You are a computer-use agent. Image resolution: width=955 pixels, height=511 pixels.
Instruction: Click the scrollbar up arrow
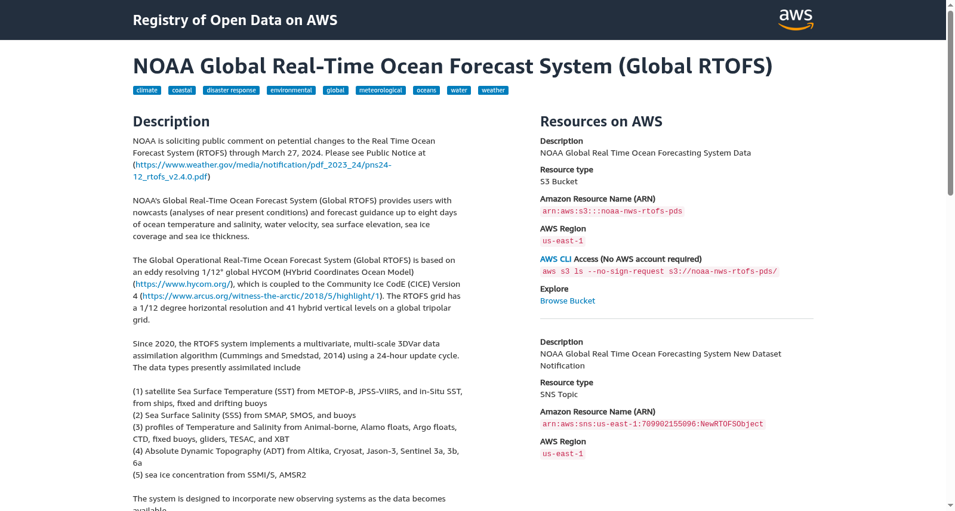click(950, 5)
